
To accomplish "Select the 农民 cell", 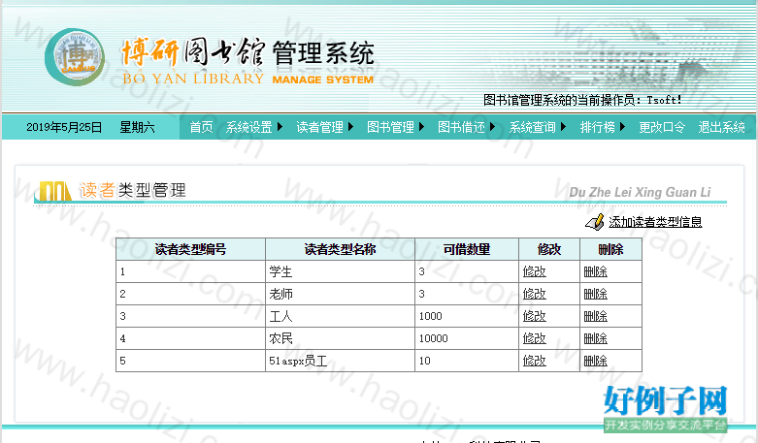I will tap(340, 338).
